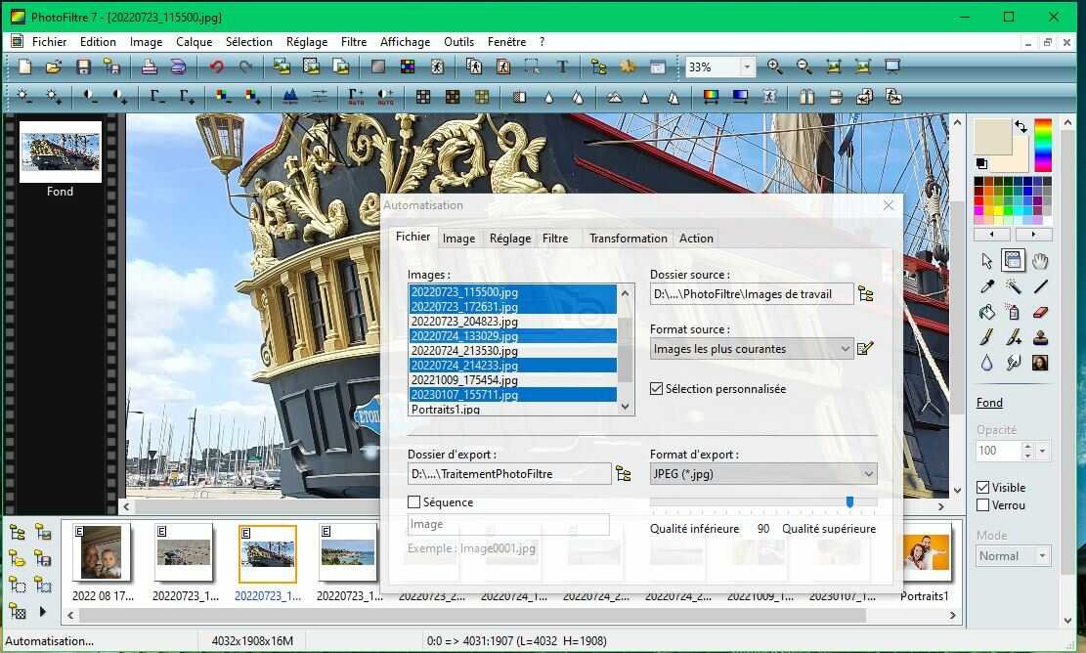The height and width of the screenshot is (653, 1086).
Task: Switch to the Image tab in Automatisation
Action: tap(458, 239)
